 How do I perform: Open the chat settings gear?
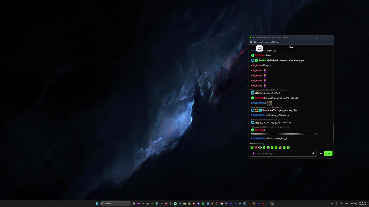coord(321,153)
